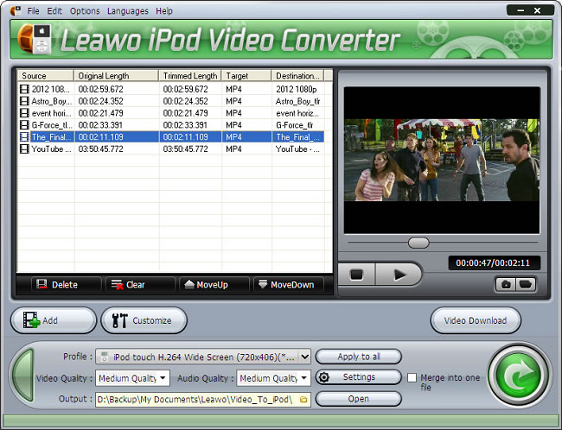Open the Customize editing tools
The height and width of the screenshot is (430, 562).
pyautogui.click(x=144, y=320)
